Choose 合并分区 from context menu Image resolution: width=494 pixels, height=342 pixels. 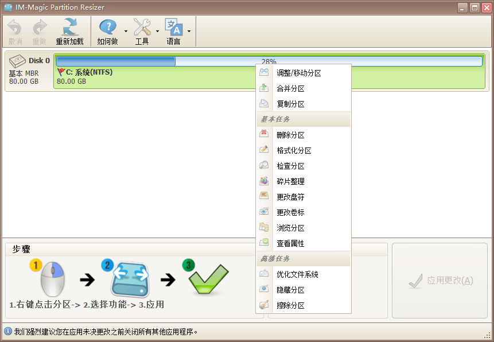tap(304, 88)
